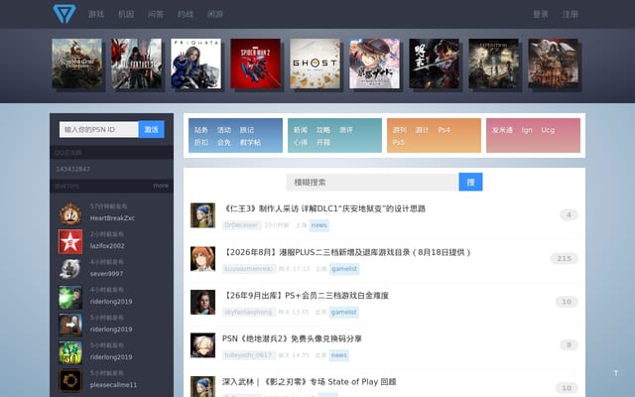Screen dimensions: 635x397
Task: Select the Ign category
Action: click(527, 130)
